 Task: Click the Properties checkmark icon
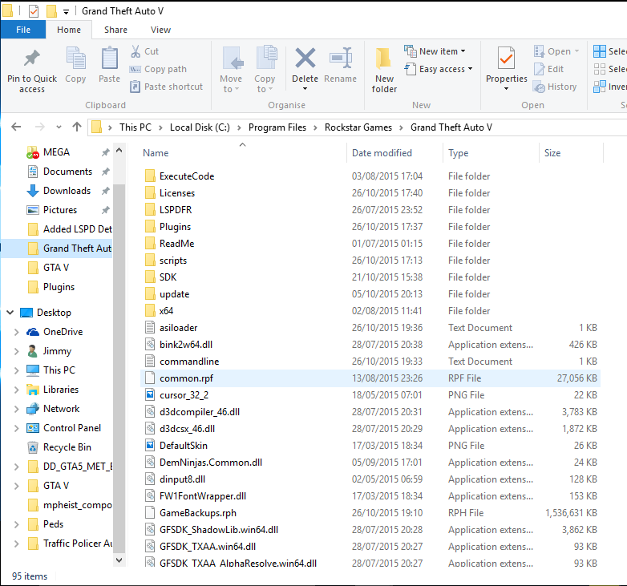[506, 59]
